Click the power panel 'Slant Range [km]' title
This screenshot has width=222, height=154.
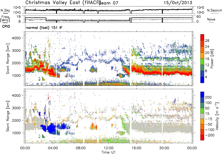point(8,59)
